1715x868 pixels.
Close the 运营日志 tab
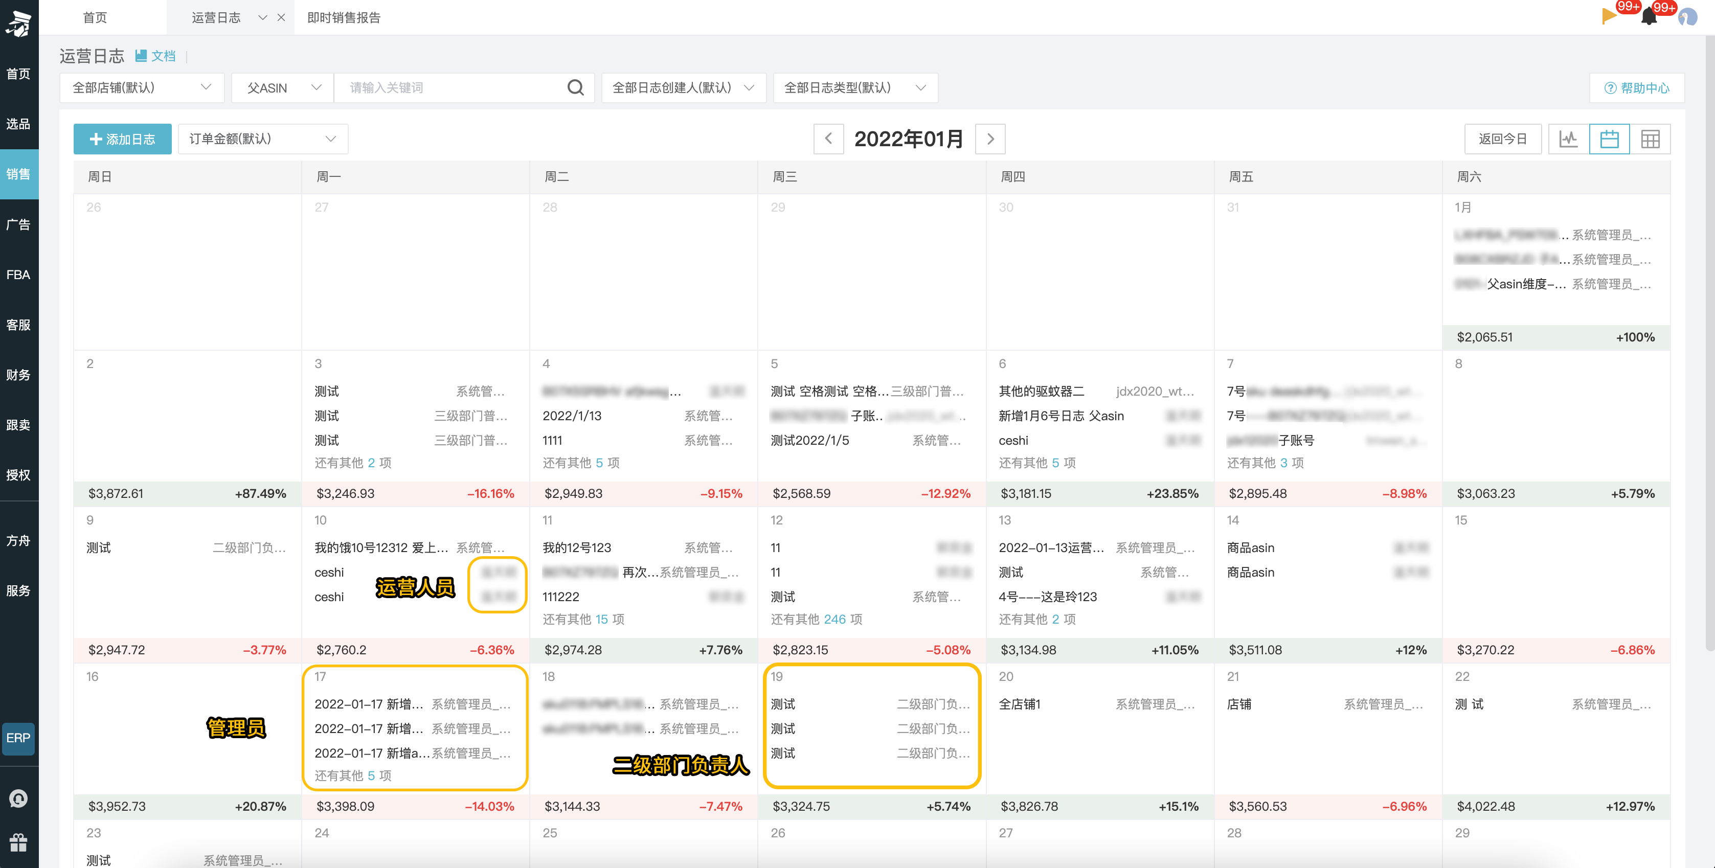[281, 17]
